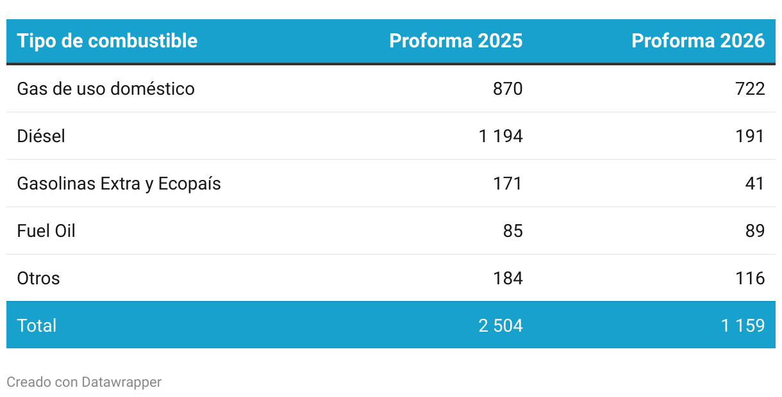Click the 191 Diésel value for 2026

pos(750,136)
